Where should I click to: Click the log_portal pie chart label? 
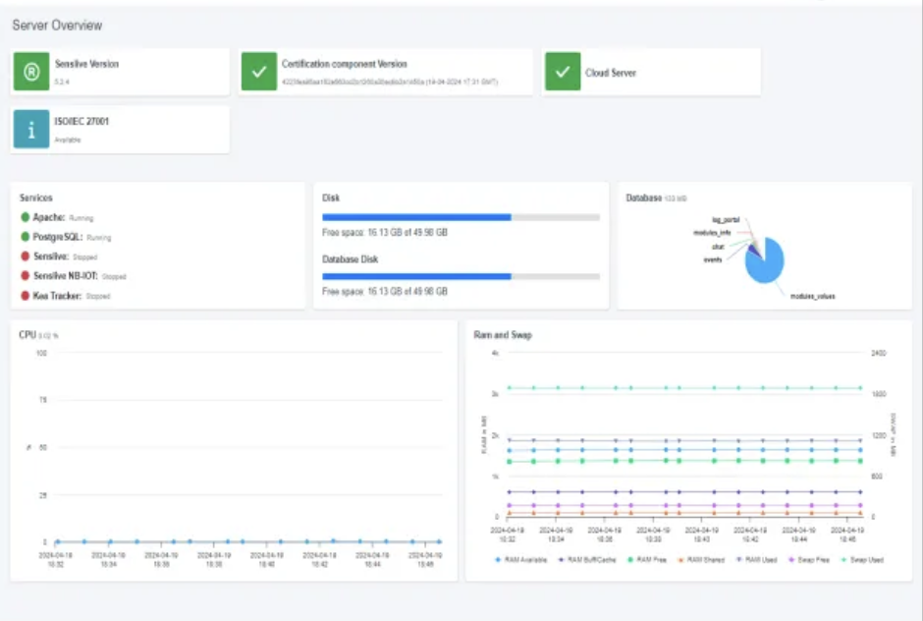(x=726, y=220)
